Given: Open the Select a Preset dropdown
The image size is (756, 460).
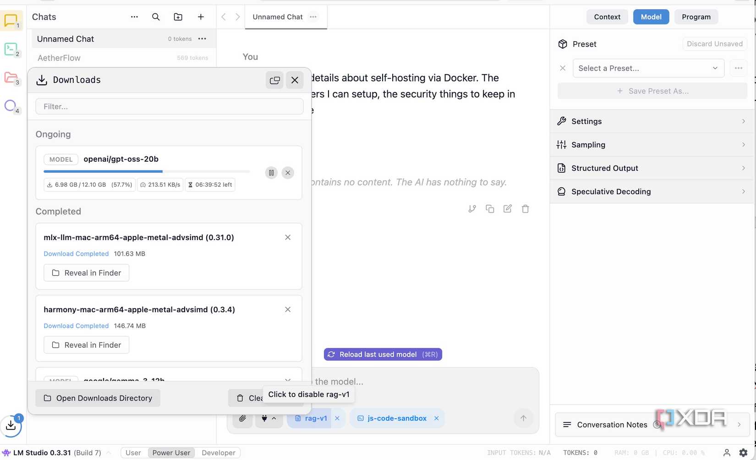Looking at the screenshot, I should pos(648,68).
